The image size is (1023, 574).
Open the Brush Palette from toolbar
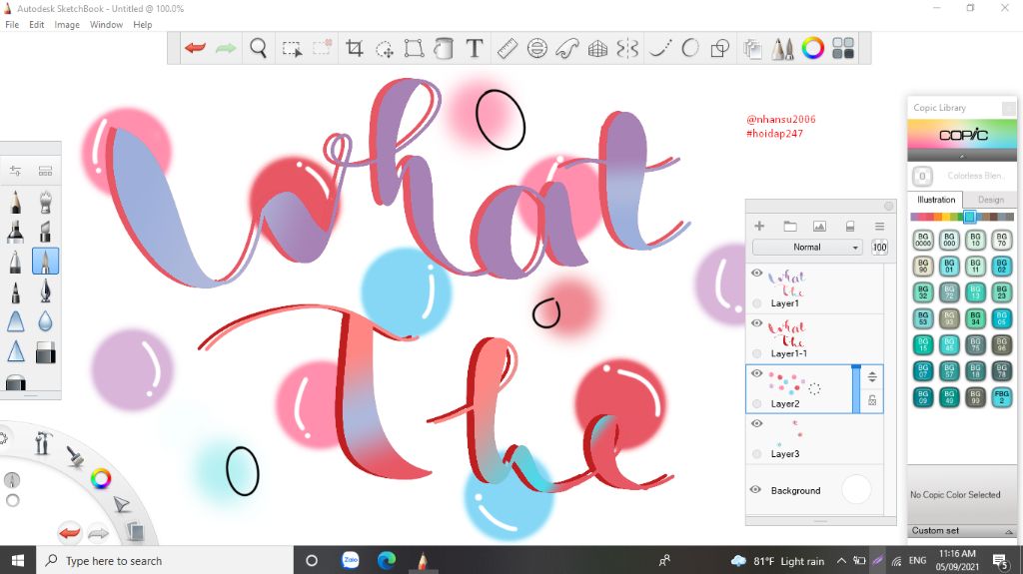click(782, 48)
